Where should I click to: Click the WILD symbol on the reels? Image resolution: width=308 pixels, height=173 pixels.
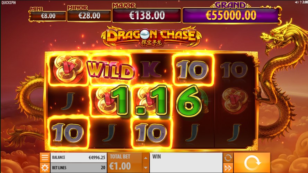[x=110, y=70]
